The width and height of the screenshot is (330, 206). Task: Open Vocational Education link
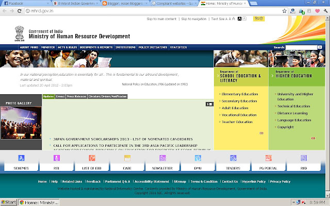click(x=239, y=115)
